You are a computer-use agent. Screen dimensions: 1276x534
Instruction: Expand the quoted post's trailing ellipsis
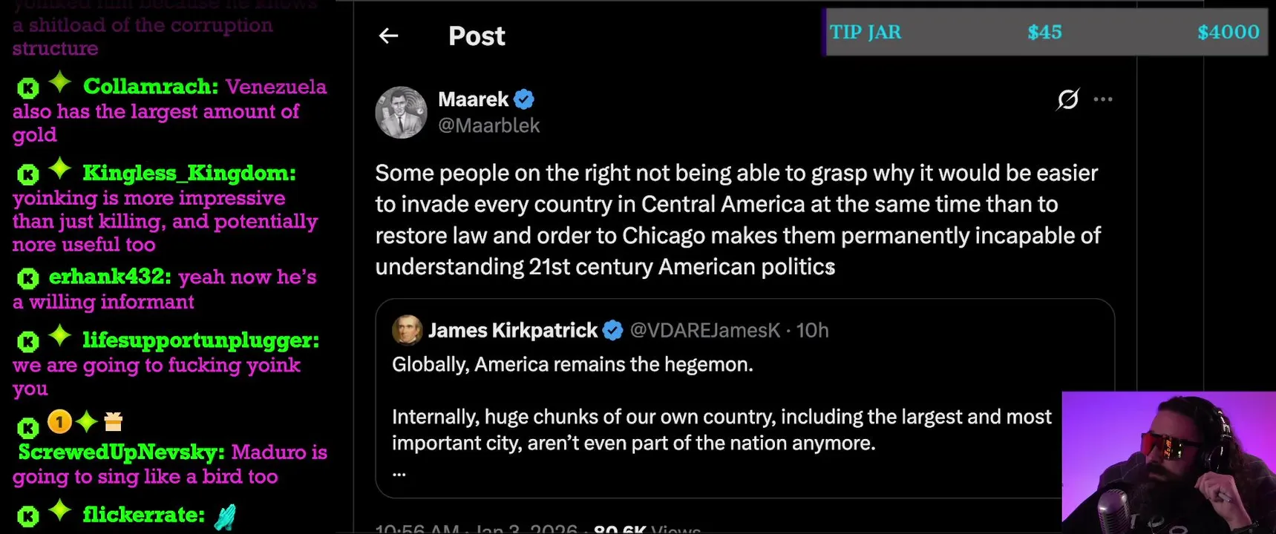[399, 472]
